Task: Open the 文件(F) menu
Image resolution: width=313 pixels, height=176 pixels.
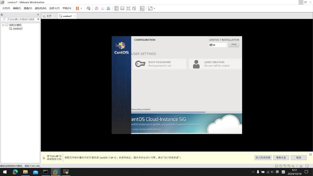Action: (6, 8)
